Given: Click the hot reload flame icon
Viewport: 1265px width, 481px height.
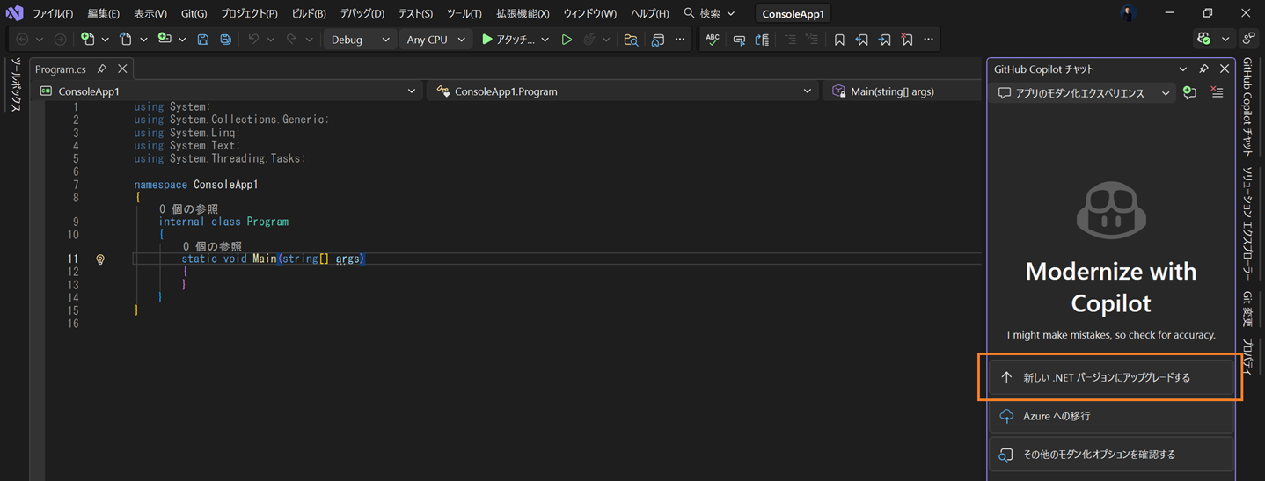Looking at the screenshot, I should (x=589, y=40).
